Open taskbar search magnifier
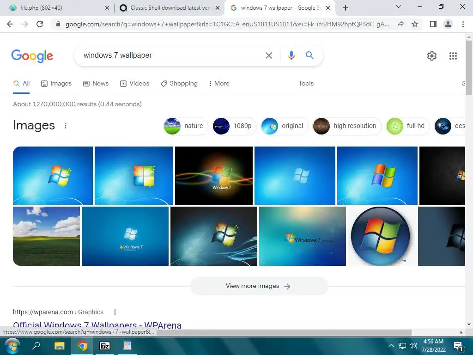The width and height of the screenshot is (473, 355). (x=36, y=346)
